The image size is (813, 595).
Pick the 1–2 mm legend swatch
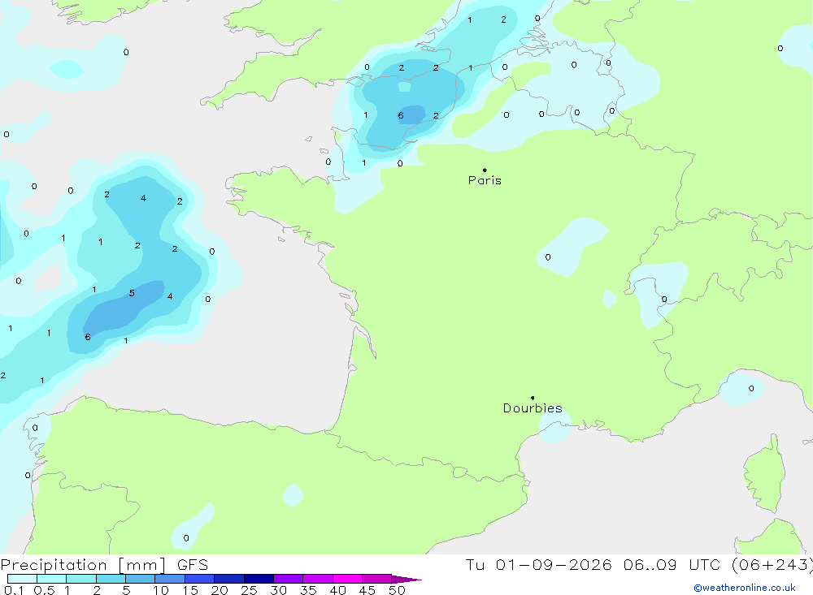pos(80,579)
